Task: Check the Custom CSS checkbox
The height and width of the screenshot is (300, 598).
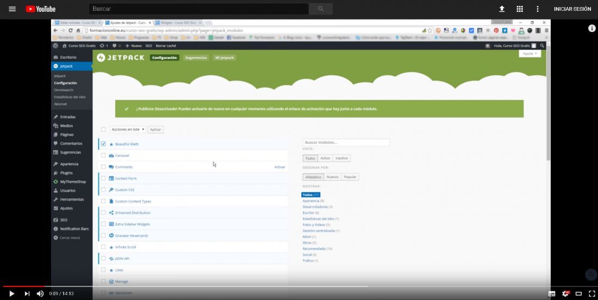Action: pyautogui.click(x=103, y=190)
